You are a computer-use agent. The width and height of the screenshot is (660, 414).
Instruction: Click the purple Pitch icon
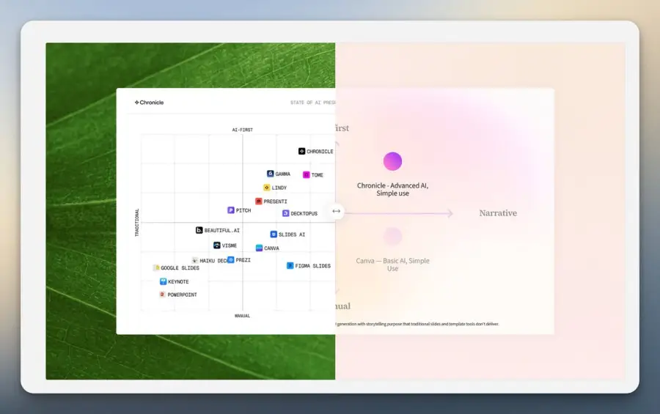click(x=231, y=210)
